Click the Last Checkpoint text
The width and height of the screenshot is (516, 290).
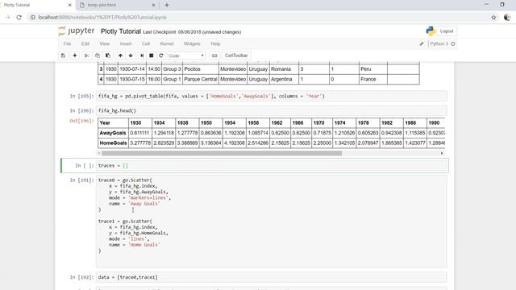pyautogui.click(x=192, y=32)
